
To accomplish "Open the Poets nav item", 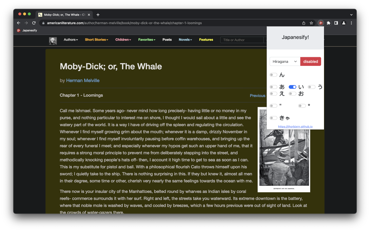I will click(x=167, y=40).
